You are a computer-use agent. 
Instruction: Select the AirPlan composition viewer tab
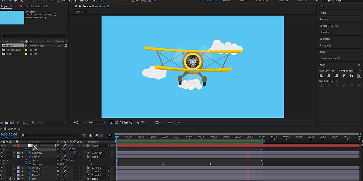[80, 12]
